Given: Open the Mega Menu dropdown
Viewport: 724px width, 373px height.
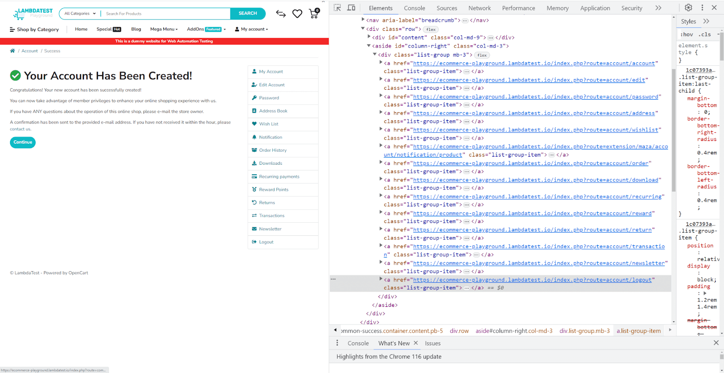Looking at the screenshot, I should click(x=164, y=29).
